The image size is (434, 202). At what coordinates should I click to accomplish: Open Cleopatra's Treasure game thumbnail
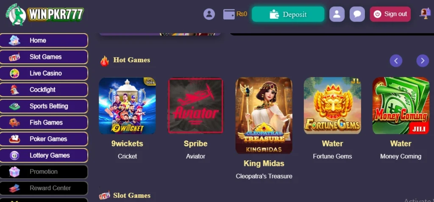pos(264,115)
